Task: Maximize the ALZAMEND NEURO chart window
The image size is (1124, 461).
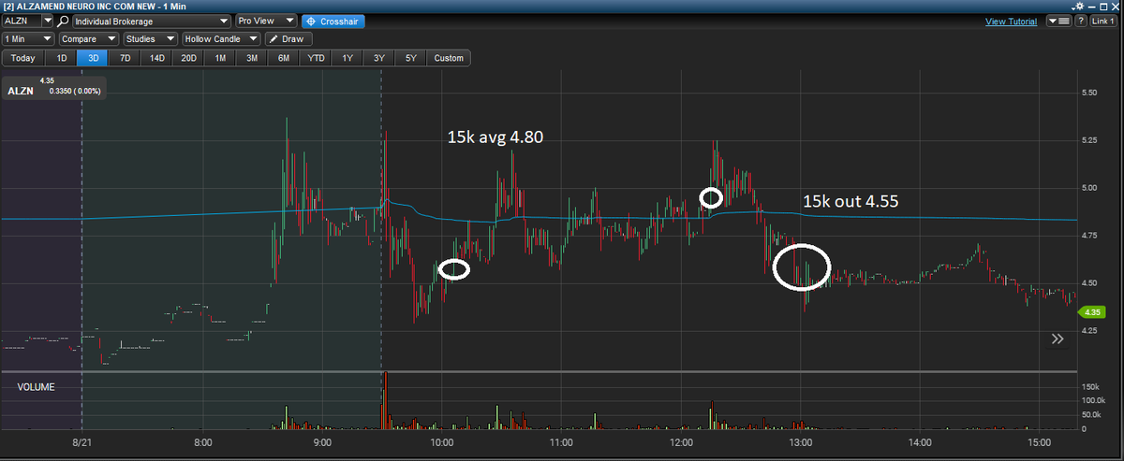Action: (1102, 6)
